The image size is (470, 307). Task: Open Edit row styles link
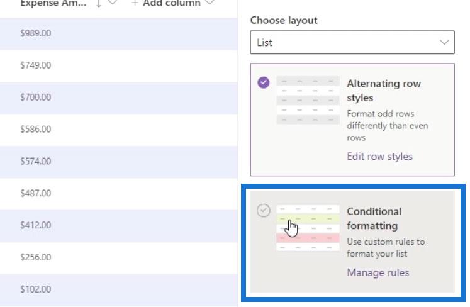tap(379, 157)
